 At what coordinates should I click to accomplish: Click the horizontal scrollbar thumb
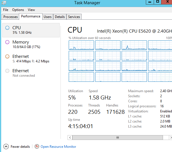click(x=117, y=137)
